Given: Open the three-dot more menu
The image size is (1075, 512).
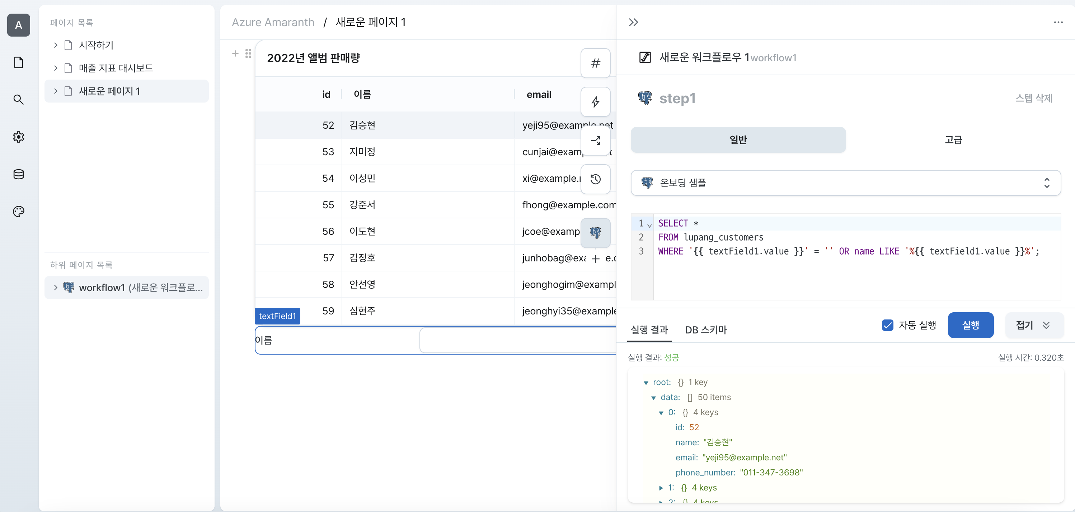Looking at the screenshot, I should (x=1058, y=22).
